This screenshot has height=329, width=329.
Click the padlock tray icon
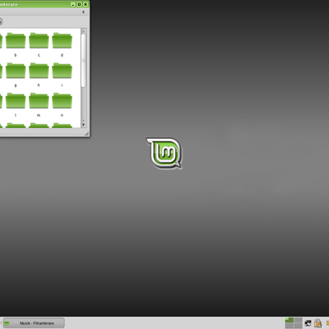coord(317,323)
